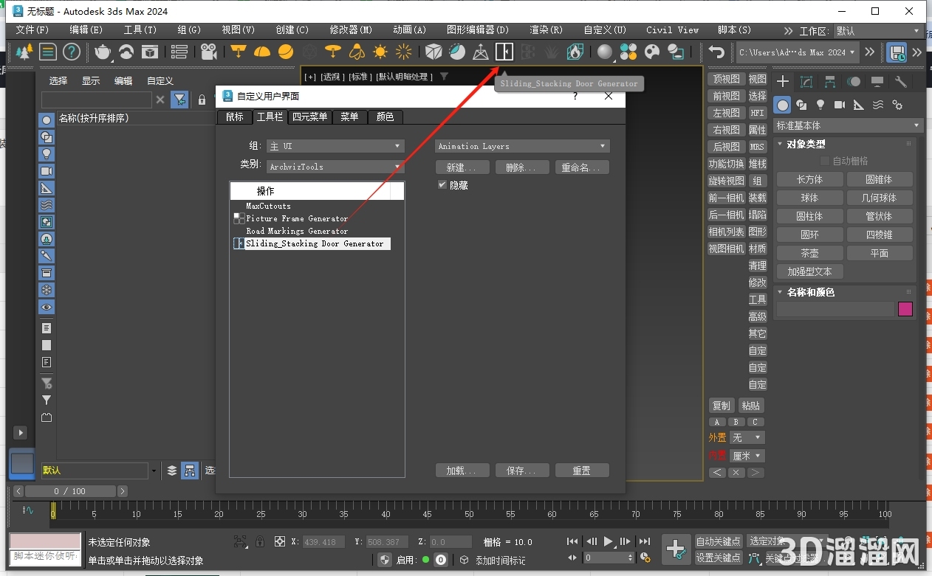Select the Sliding_Stacking Door Generator toolbar icon
The image size is (932, 576).
[x=504, y=52]
